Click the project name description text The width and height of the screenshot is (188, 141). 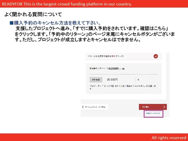point(123,87)
